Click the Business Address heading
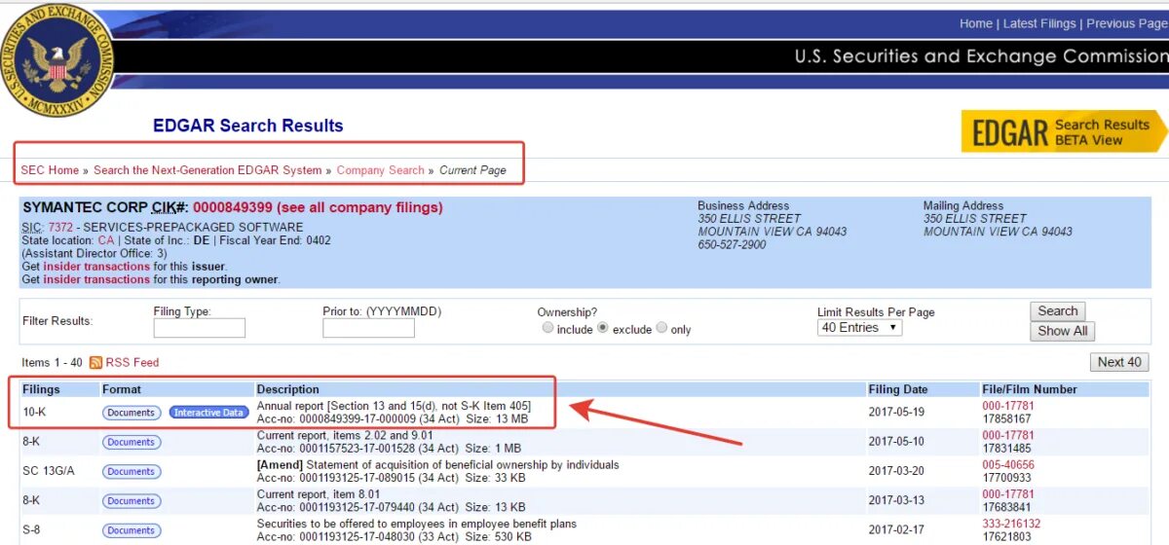 click(x=743, y=206)
